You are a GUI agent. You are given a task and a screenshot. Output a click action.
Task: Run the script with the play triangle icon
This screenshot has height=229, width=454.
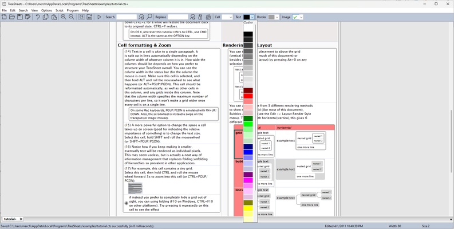[99, 17]
